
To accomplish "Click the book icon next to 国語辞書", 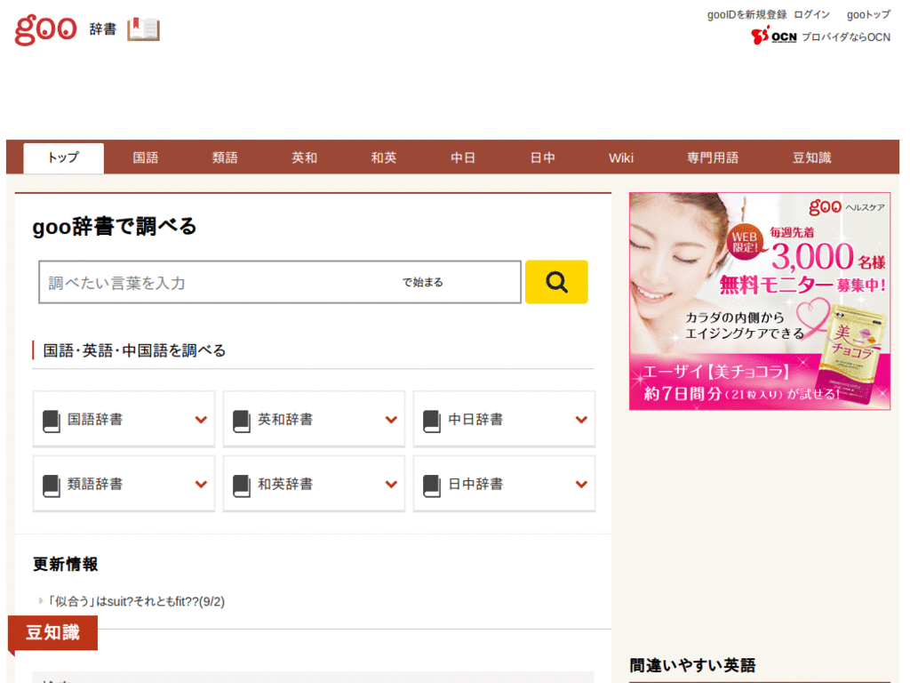I will (x=52, y=421).
